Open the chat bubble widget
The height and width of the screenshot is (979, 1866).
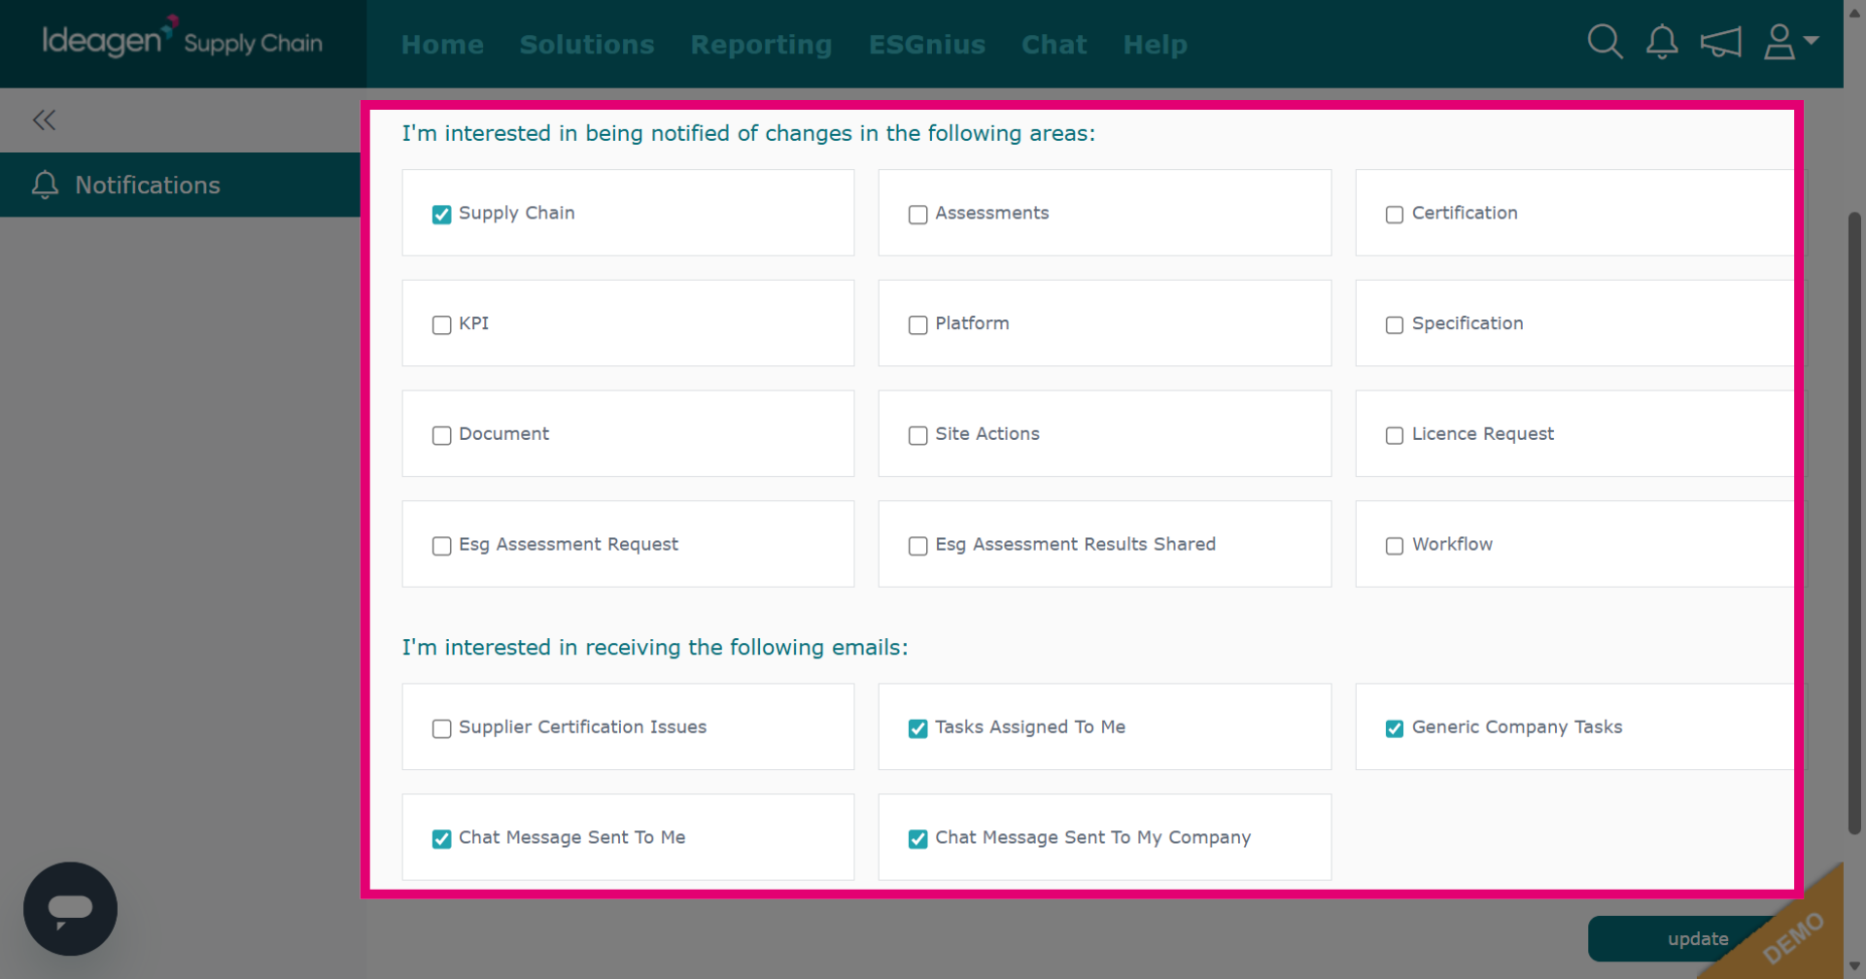(x=70, y=909)
